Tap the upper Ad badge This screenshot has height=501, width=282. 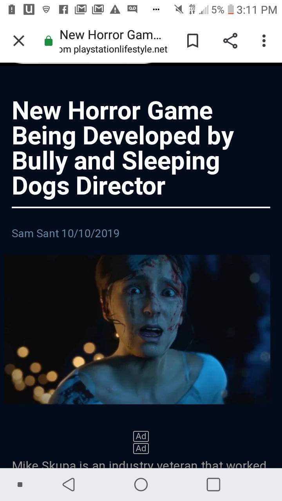[x=141, y=436]
